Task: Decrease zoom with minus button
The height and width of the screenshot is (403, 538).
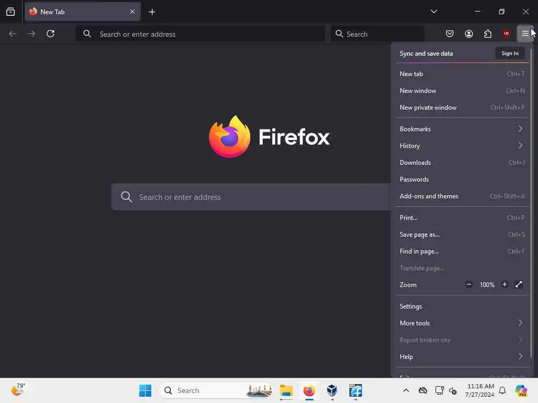Action: click(x=469, y=284)
